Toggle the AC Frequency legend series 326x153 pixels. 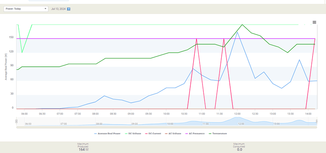coord(195,134)
